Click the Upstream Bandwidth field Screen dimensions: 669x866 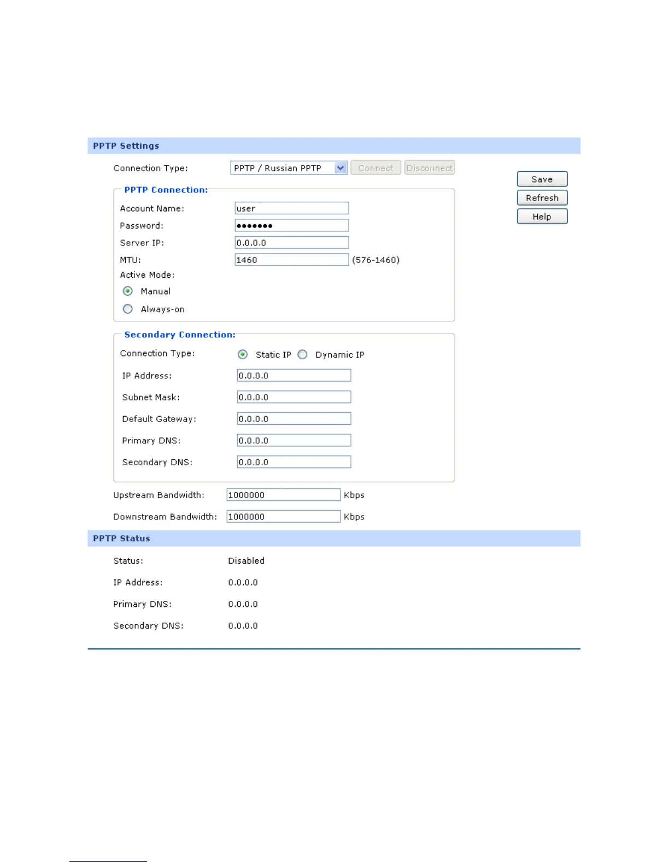284,495
